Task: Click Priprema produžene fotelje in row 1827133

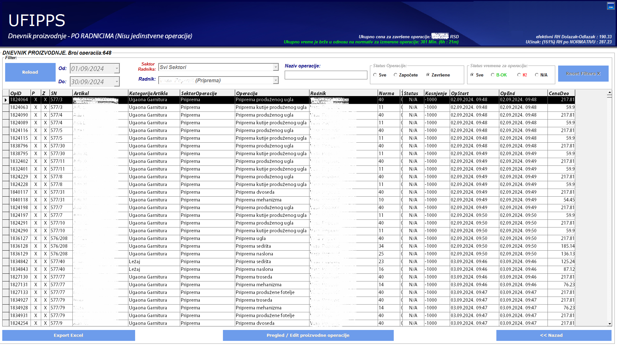Action: (x=272, y=292)
